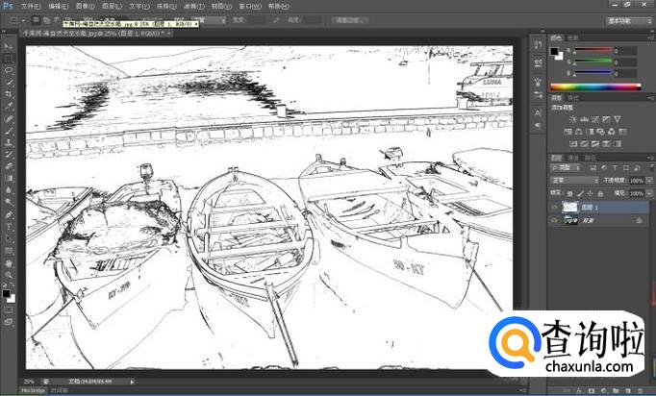The width and height of the screenshot is (656, 396).
Task: Toggle Quick Mask mode in toolbox
Action: click(9, 309)
